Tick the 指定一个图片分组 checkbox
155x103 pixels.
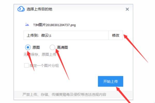coord(26,65)
